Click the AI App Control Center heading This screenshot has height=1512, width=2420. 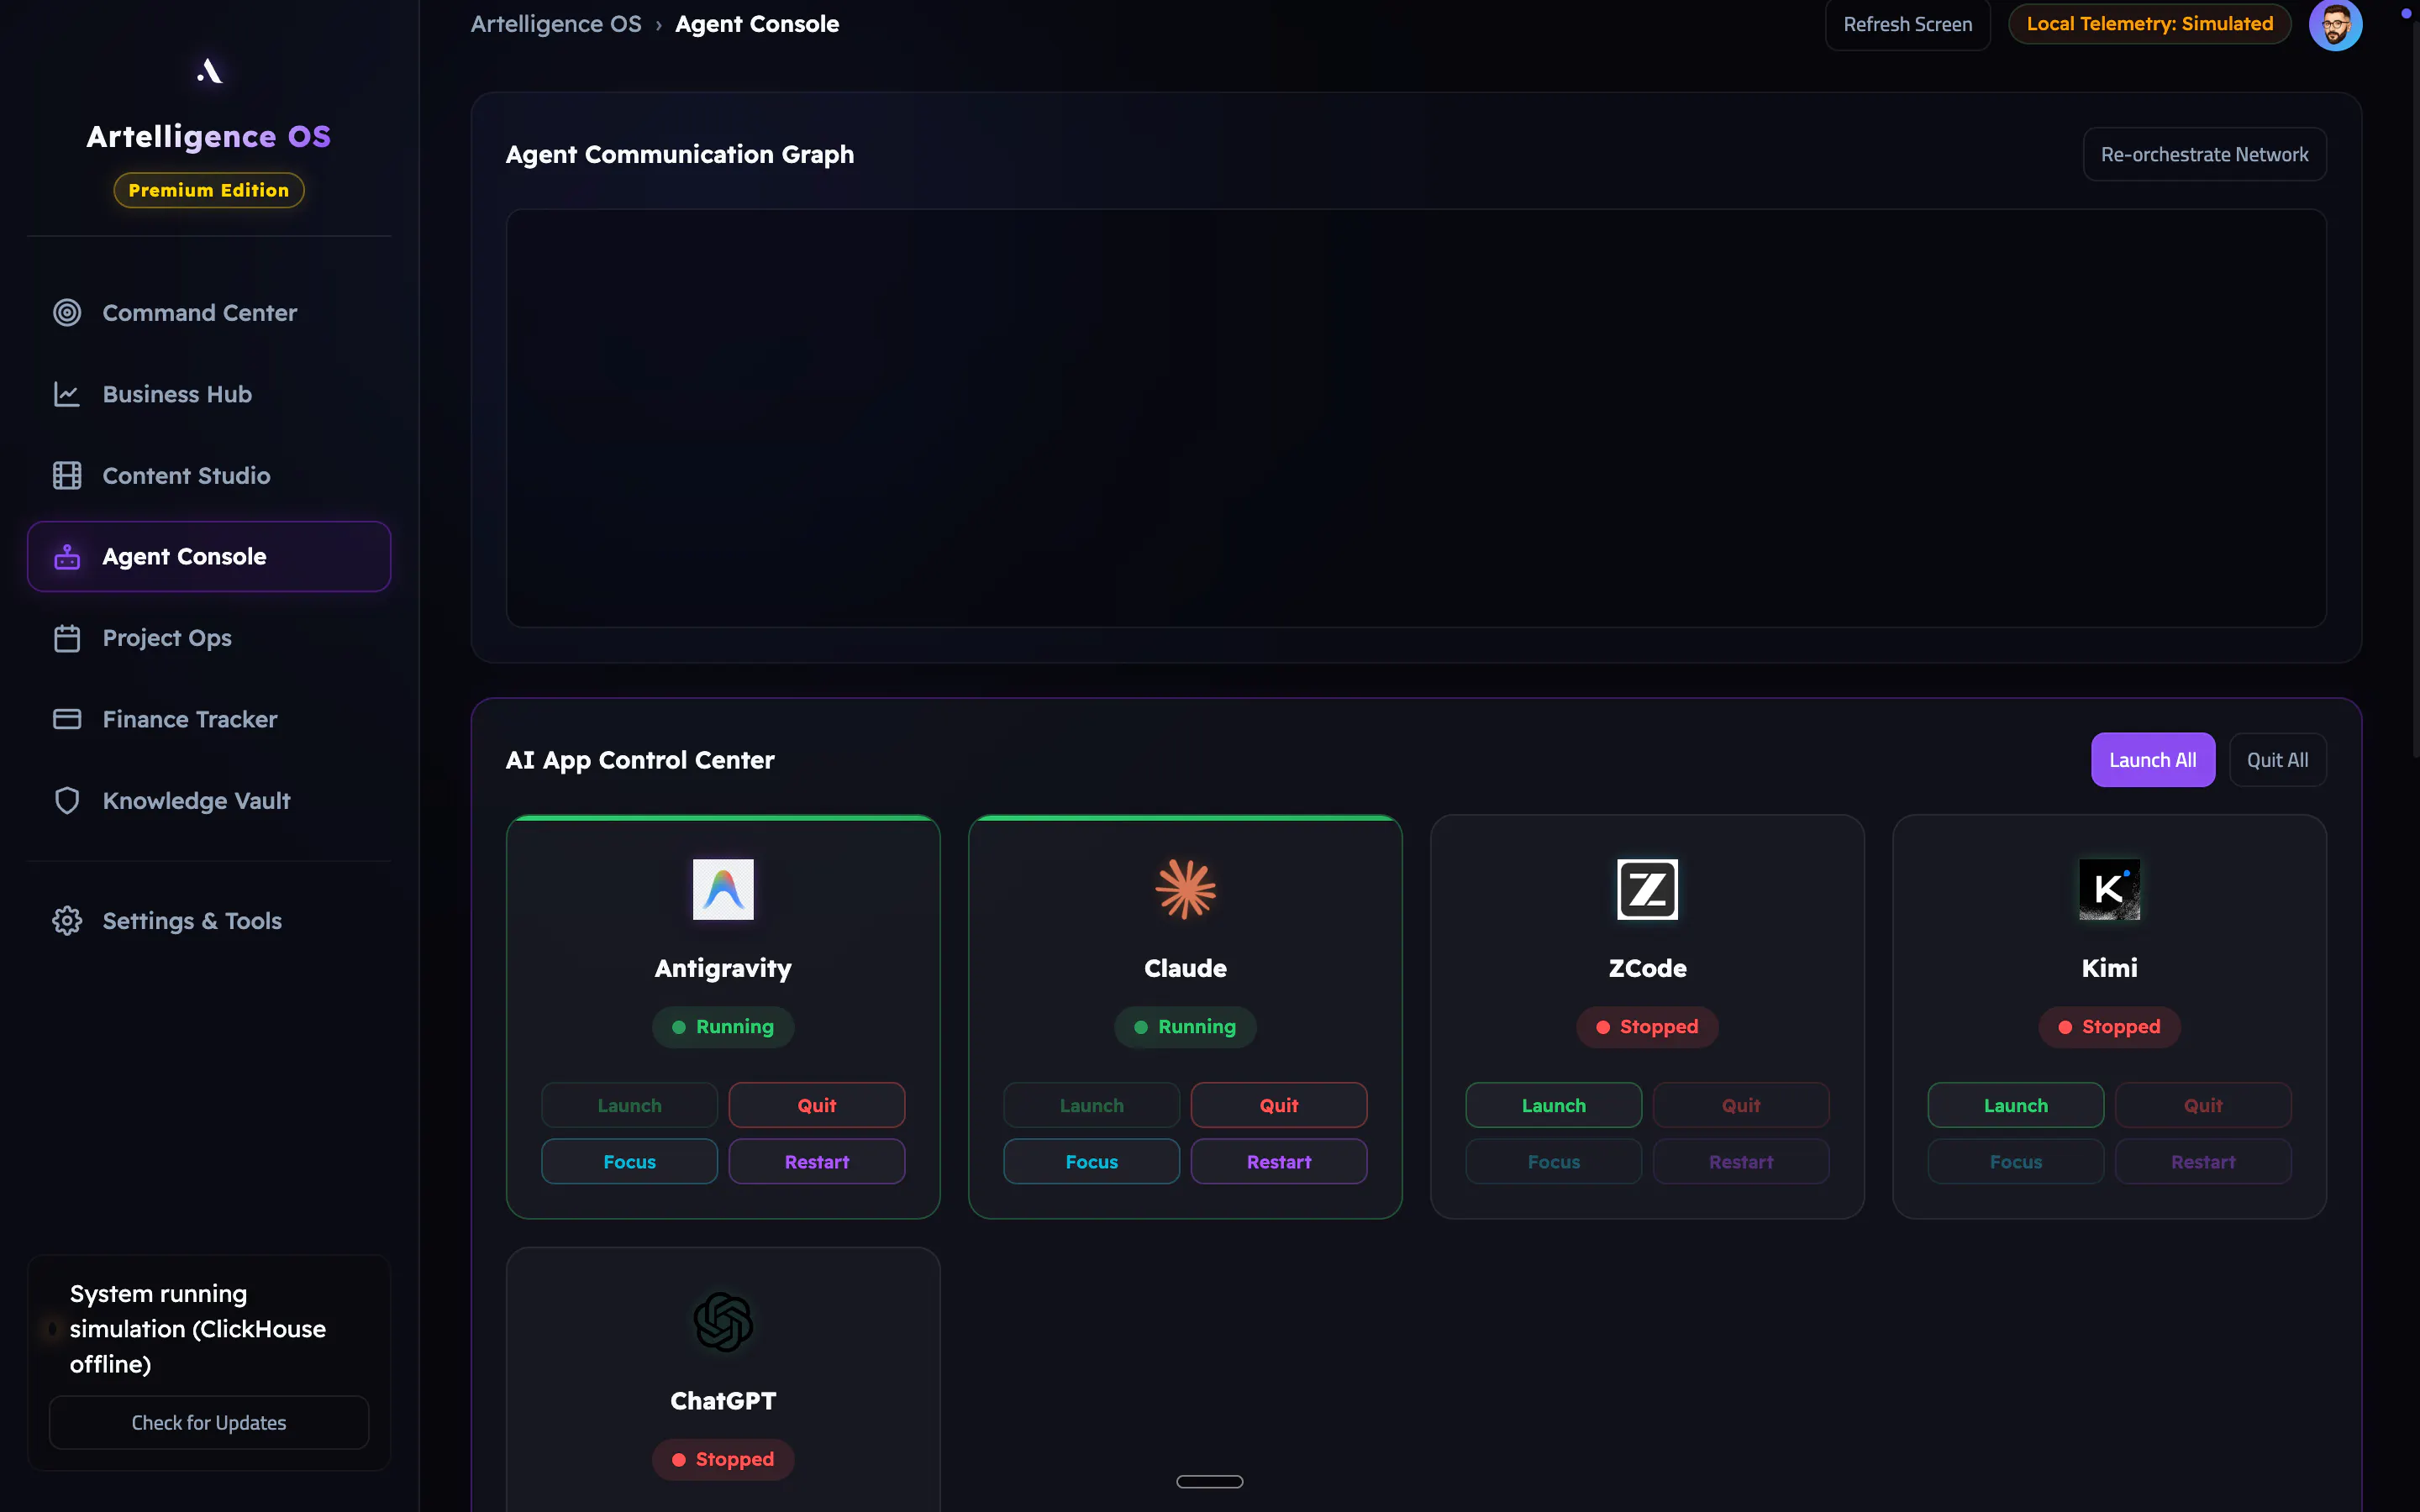pos(640,760)
